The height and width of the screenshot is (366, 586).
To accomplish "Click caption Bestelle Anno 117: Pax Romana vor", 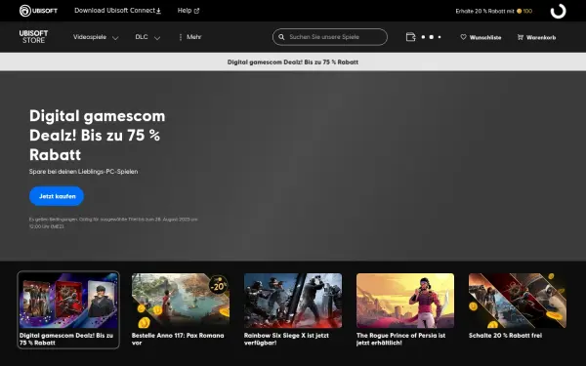I will (178, 339).
